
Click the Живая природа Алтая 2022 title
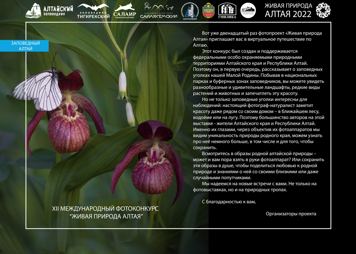pos(288,10)
